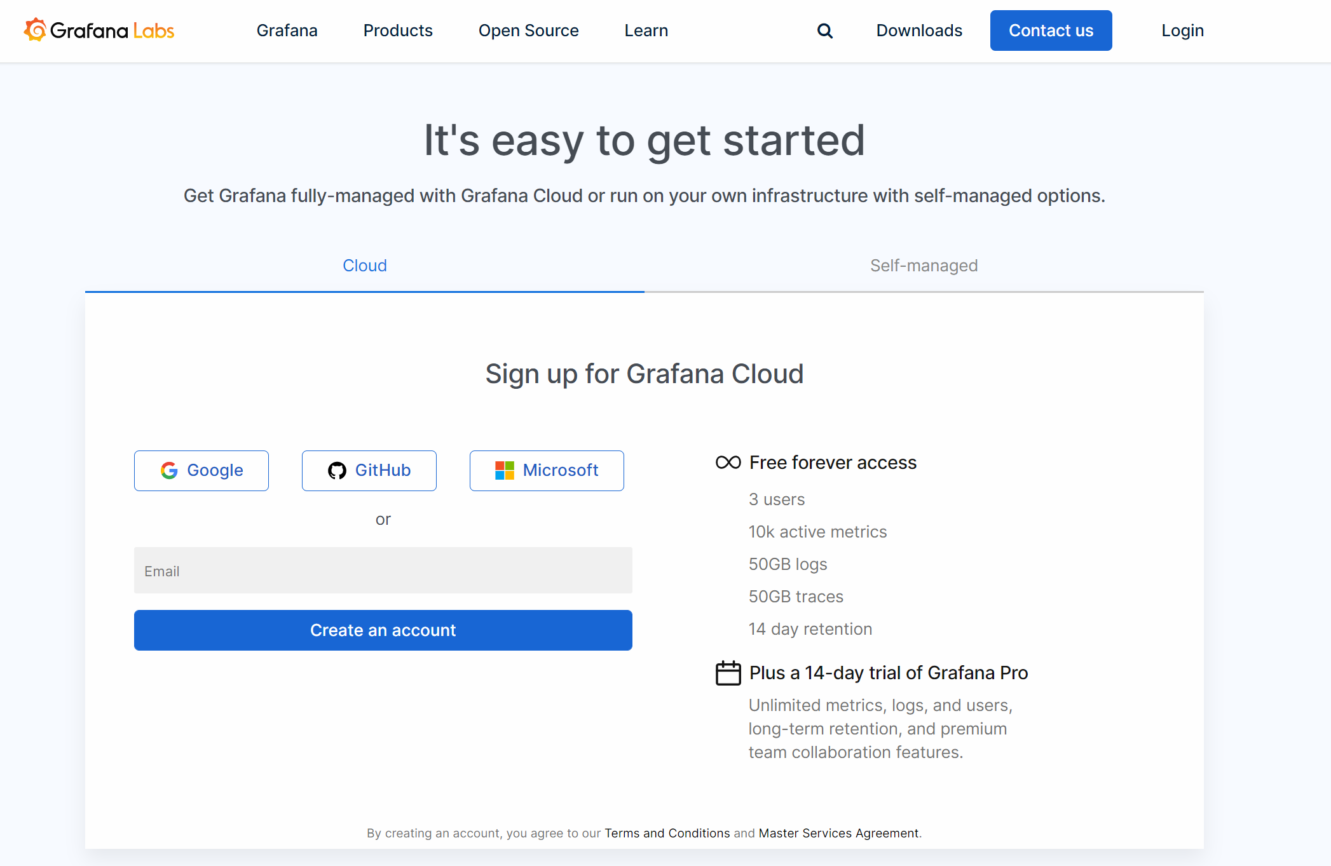Click the calendar icon beside Grafana Pro trial
This screenshot has height=866, width=1331.
(x=728, y=673)
